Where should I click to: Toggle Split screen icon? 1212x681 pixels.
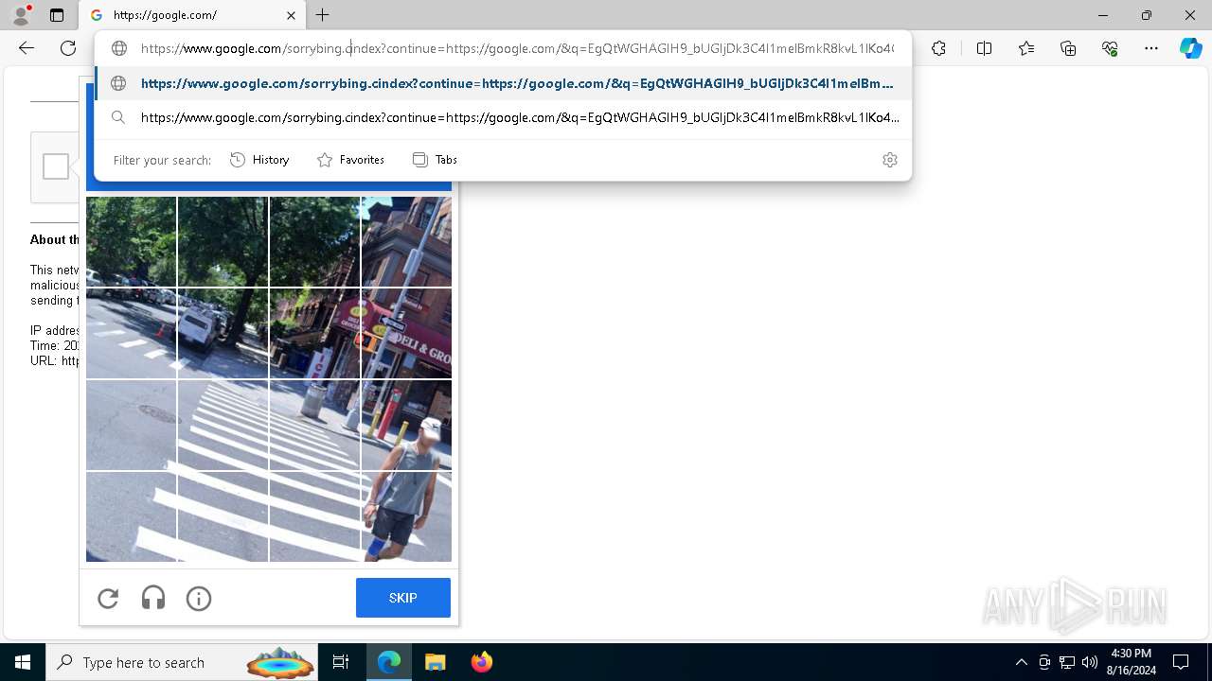984,48
